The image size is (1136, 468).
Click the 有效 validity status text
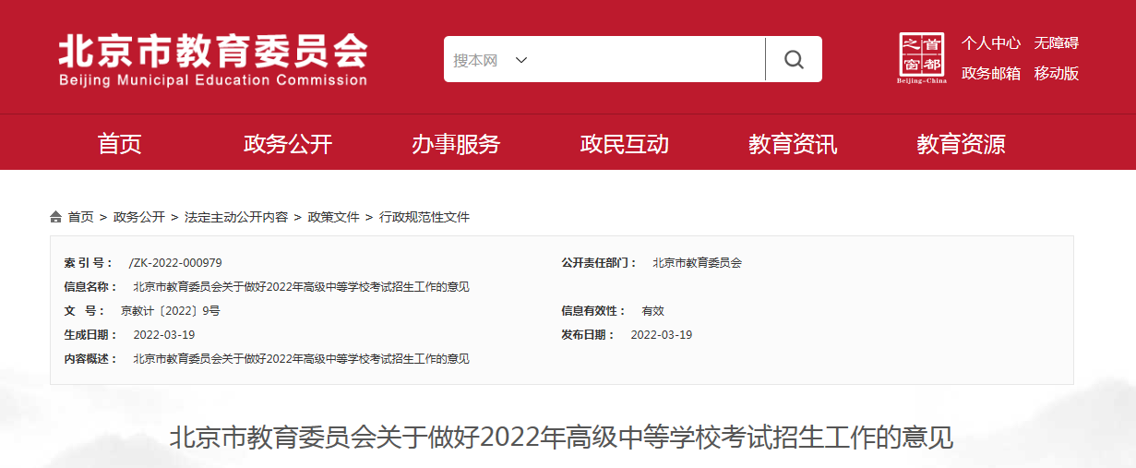653,311
